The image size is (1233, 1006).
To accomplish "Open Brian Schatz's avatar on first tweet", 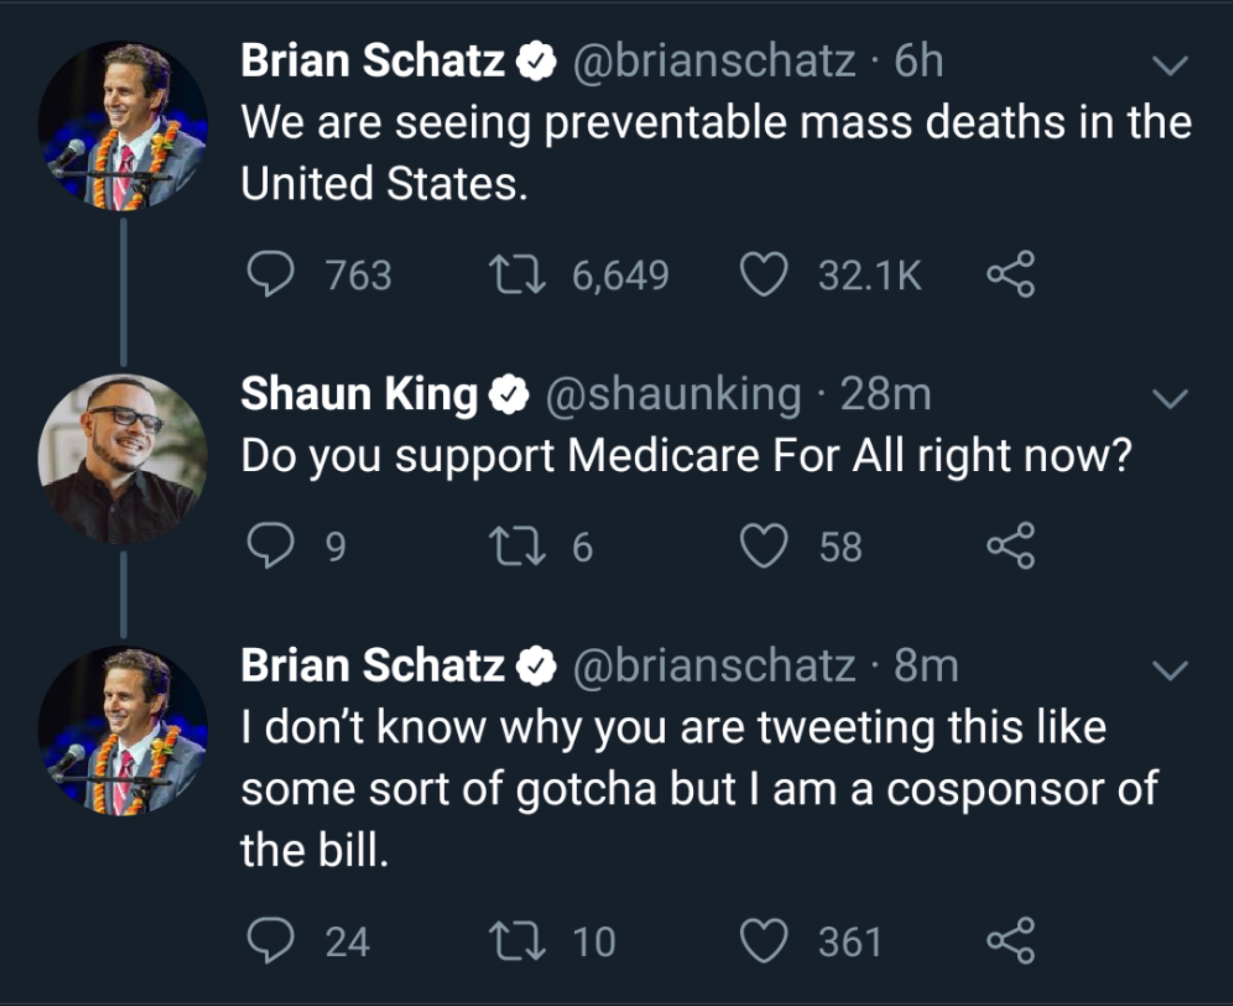I will click(x=123, y=126).
